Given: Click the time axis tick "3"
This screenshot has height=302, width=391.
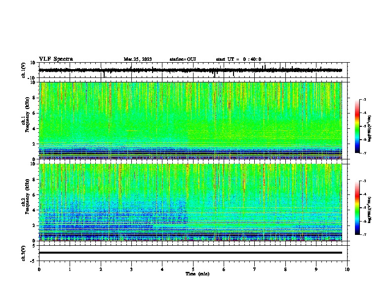Looking at the screenshot, I should pyautogui.click(x=131, y=269).
